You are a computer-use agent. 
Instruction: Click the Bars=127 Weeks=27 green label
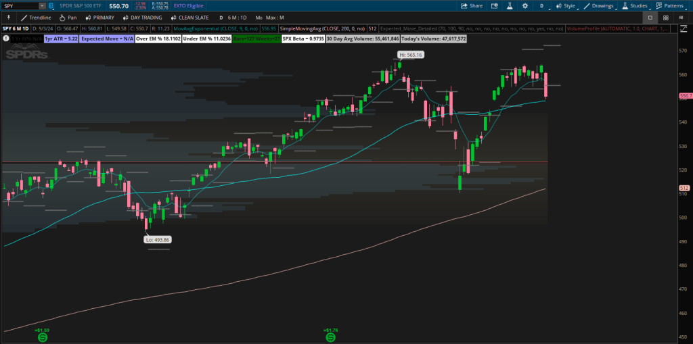click(256, 39)
